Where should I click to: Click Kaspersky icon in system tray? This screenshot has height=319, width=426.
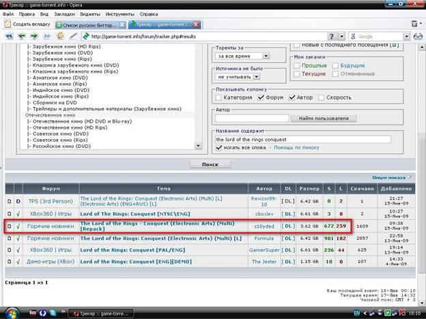click(402, 313)
